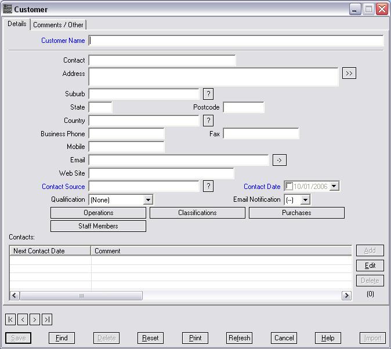Click the Add contact button
This screenshot has height=349, width=391.
[370, 250]
